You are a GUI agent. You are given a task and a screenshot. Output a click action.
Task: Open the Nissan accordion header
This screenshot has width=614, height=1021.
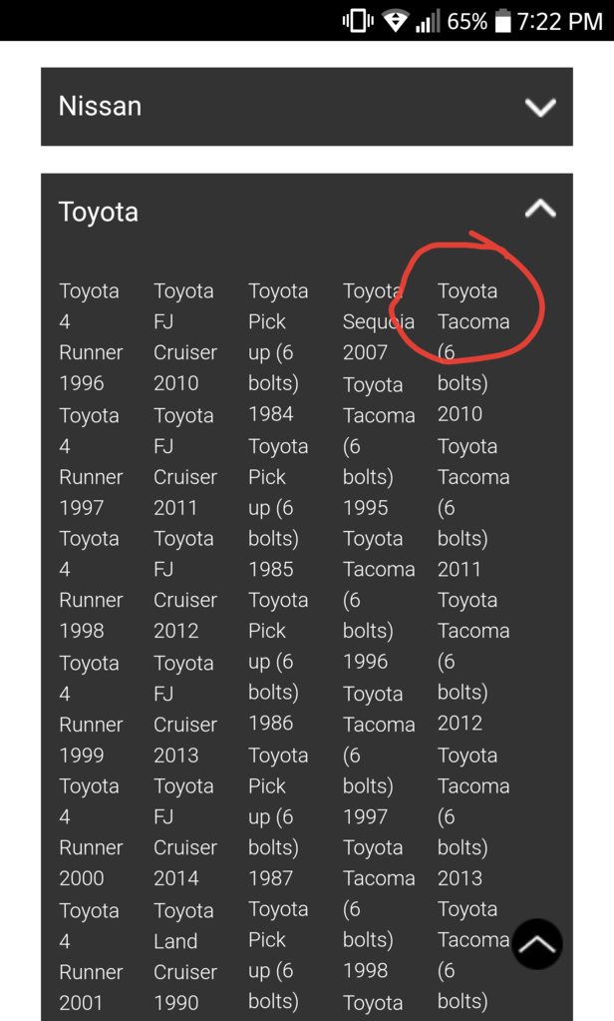click(x=307, y=107)
